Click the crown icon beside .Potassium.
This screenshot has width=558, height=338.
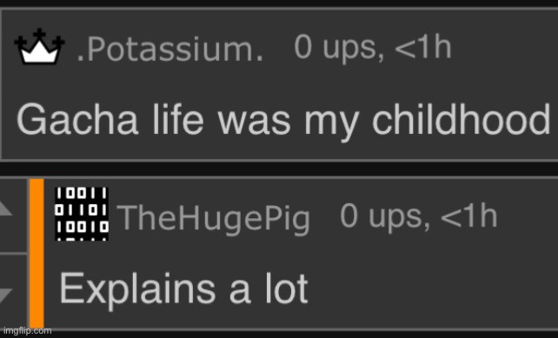[x=39, y=47]
